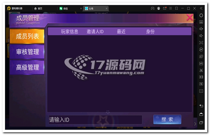Minimize the emulator window
This screenshot has width=210, height=135.
click(183, 8)
